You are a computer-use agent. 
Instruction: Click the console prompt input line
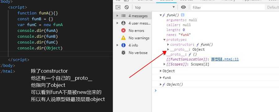click(x=217, y=91)
